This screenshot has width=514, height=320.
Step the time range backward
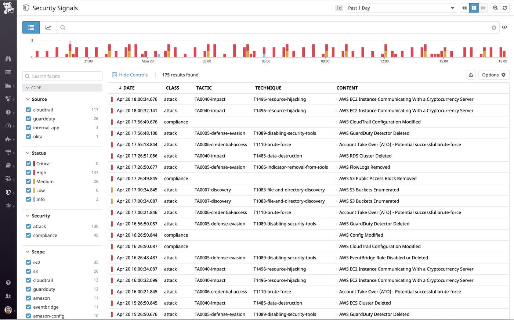point(464,8)
